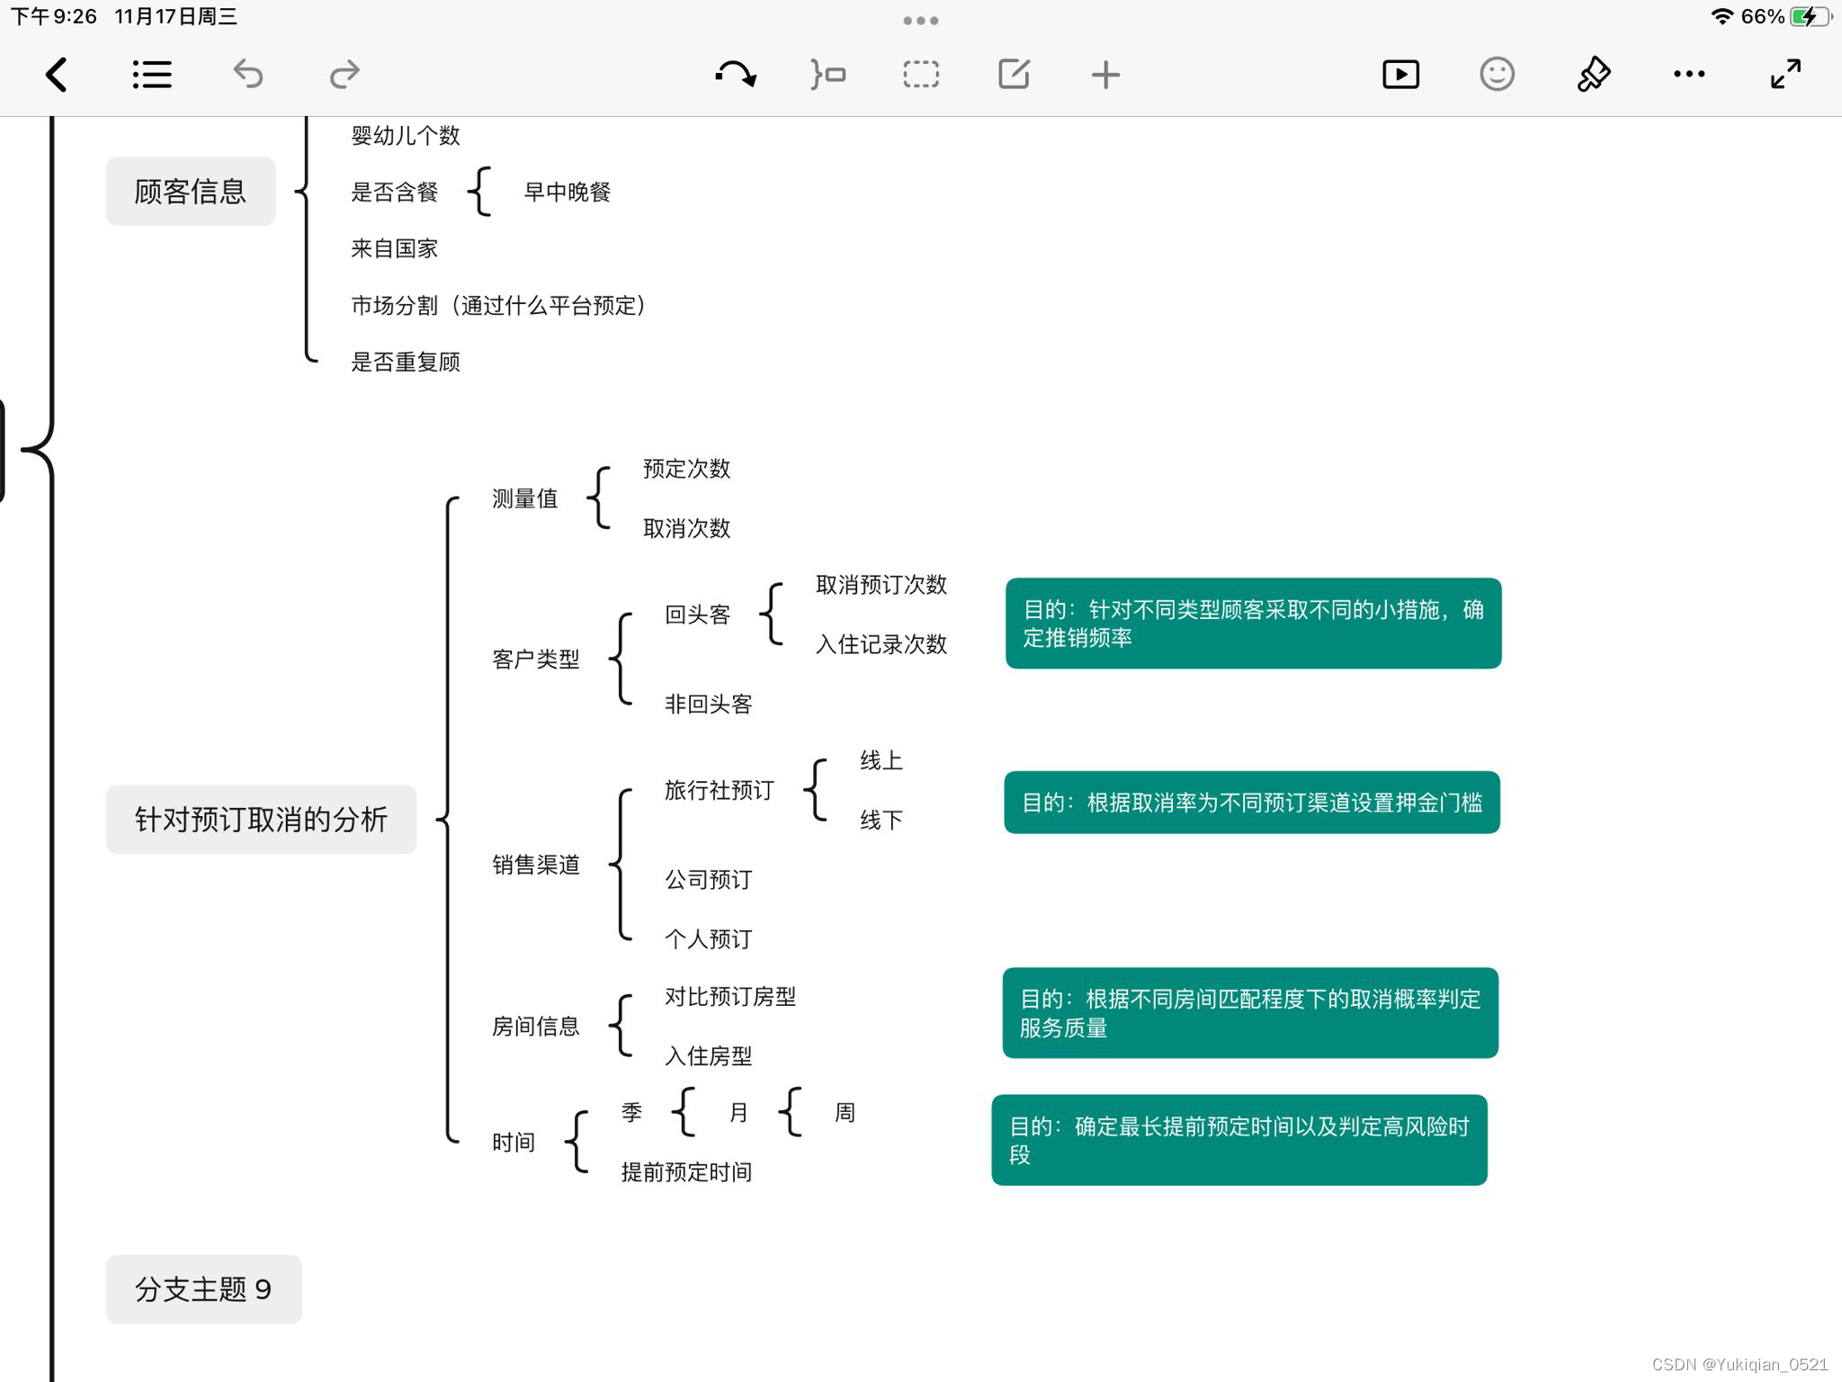Select the 分支主题 9 node
The image size is (1842, 1382).
(203, 1289)
